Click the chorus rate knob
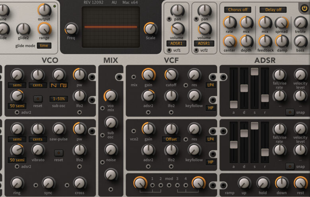This screenshot has height=197, width=310. click(x=230, y=23)
